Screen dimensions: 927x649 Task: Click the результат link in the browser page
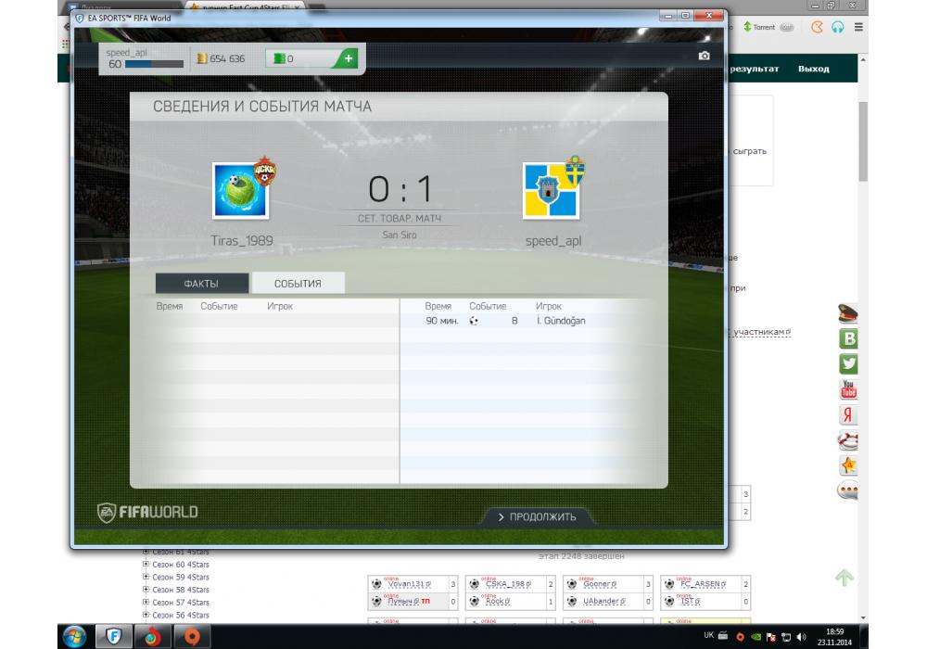tap(754, 69)
